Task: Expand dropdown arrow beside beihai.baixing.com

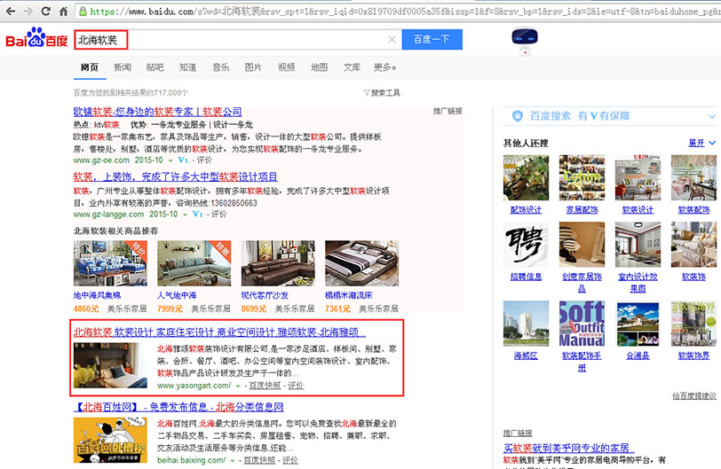Action: click(233, 460)
